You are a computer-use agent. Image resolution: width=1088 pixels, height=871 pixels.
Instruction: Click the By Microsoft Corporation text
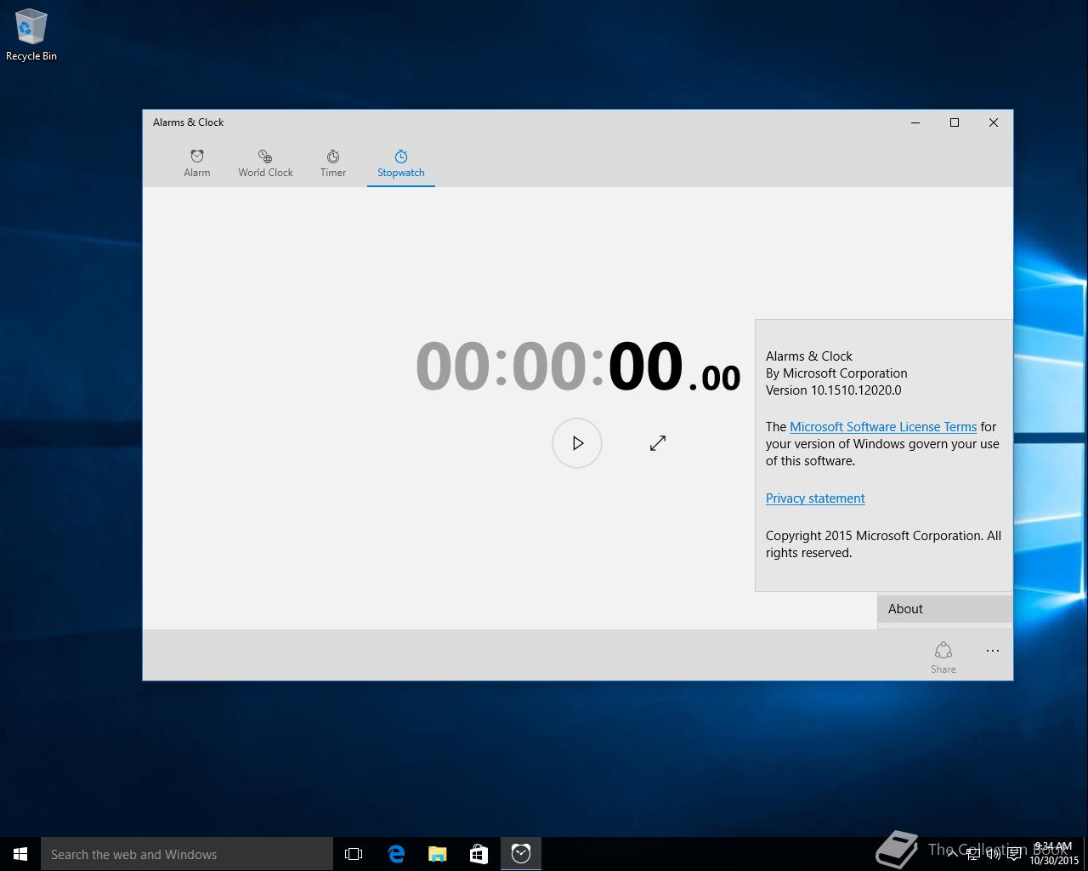pyautogui.click(x=836, y=373)
